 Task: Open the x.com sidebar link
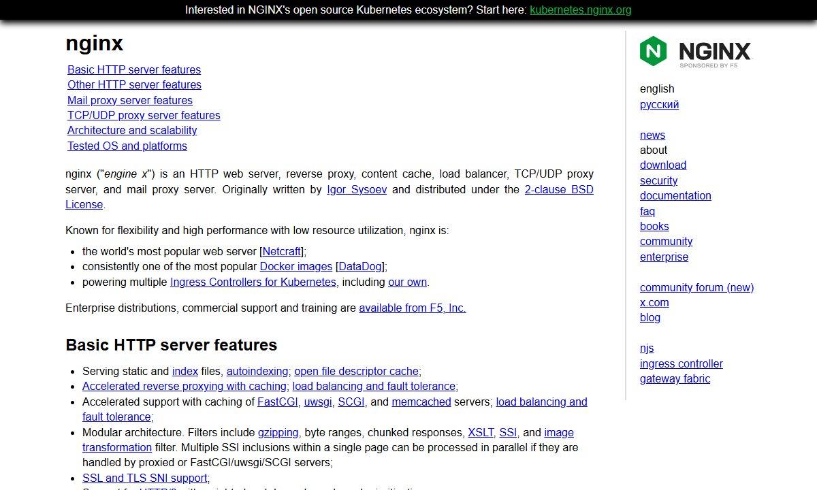[x=654, y=302]
